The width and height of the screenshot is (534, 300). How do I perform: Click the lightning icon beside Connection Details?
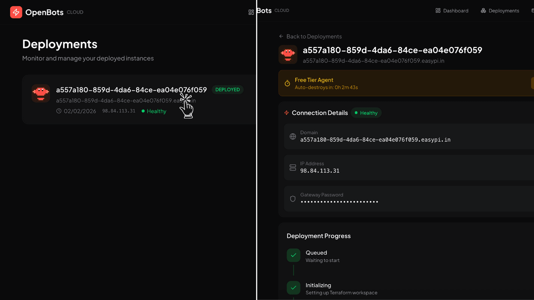pos(286,113)
